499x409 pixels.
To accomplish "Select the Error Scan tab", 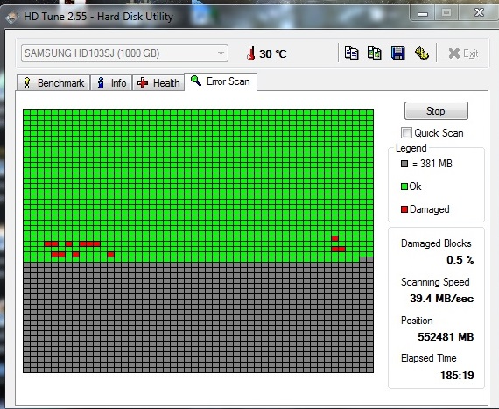I will pos(221,81).
